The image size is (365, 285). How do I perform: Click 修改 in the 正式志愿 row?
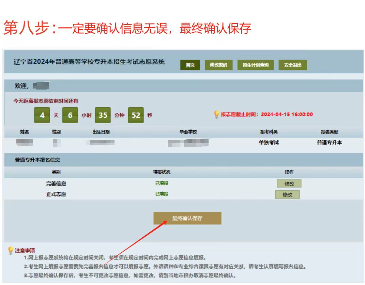pos(287,195)
